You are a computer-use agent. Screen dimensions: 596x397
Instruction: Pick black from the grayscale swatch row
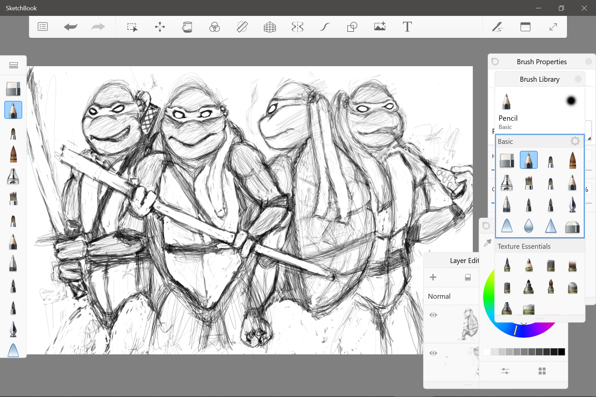561,352
